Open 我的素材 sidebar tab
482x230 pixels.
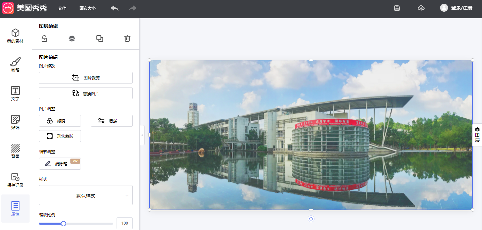[15, 36]
